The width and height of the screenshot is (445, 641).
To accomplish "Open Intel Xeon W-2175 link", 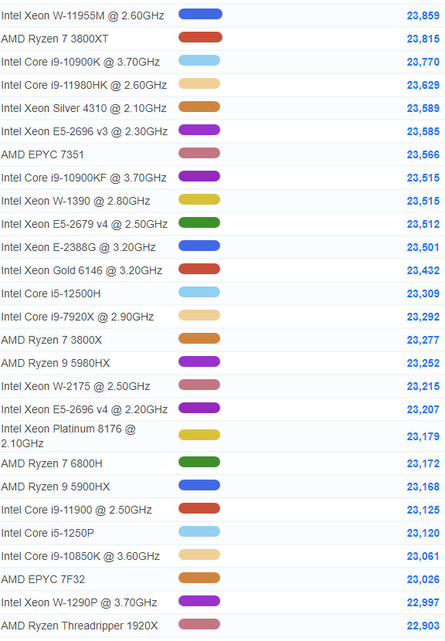I will pos(76,386).
